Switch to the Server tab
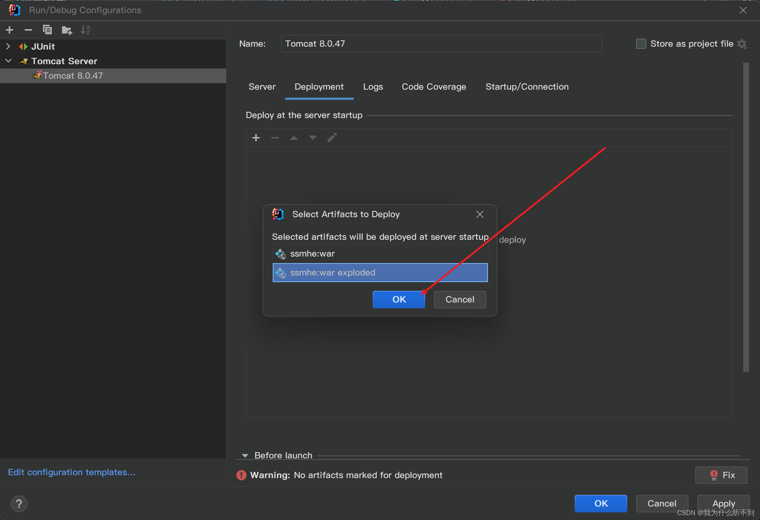The height and width of the screenshot is (520, 760). click(x=262, y=87)
